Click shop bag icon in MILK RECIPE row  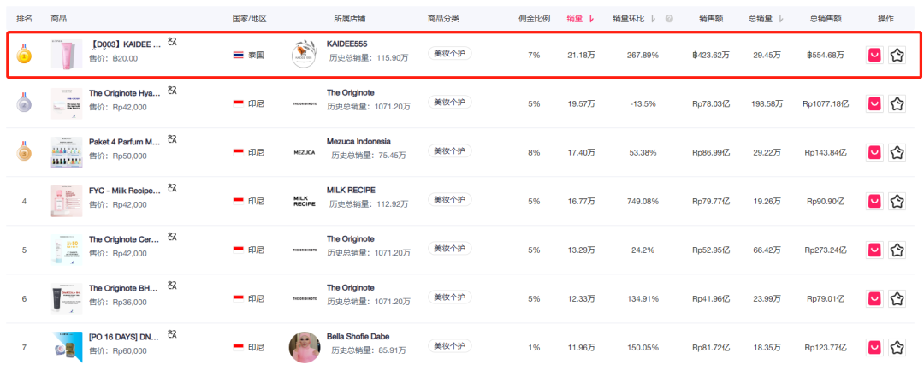point(874,201)
